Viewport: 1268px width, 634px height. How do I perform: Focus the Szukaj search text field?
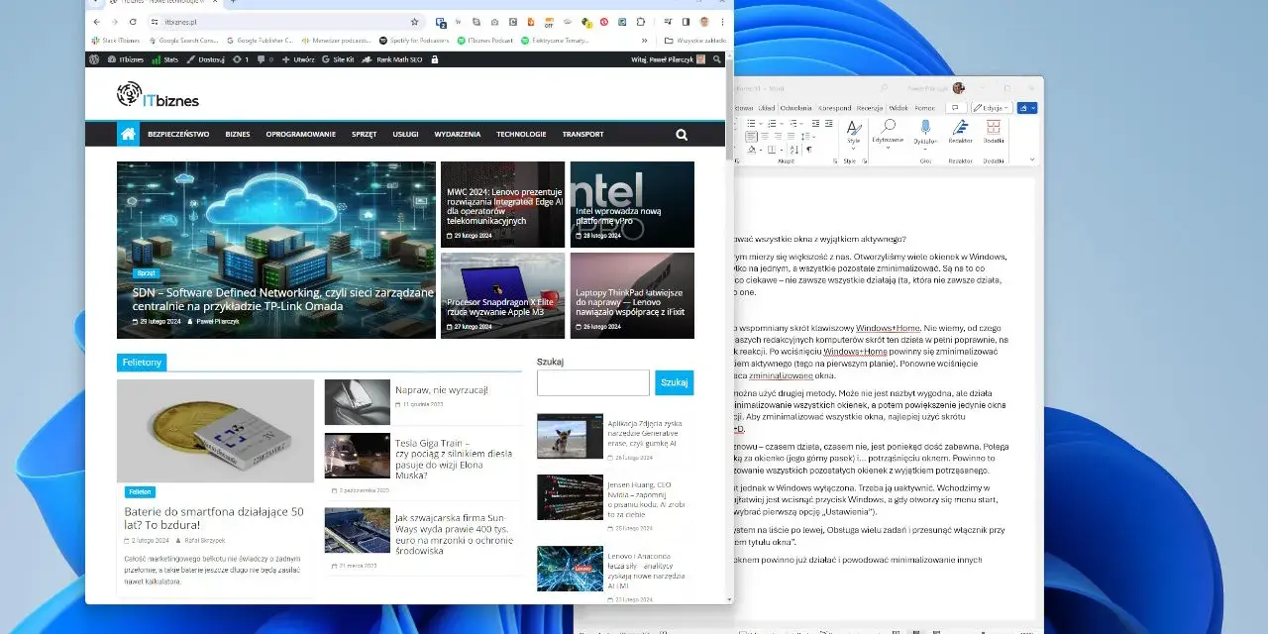click(x=593, y=382)
